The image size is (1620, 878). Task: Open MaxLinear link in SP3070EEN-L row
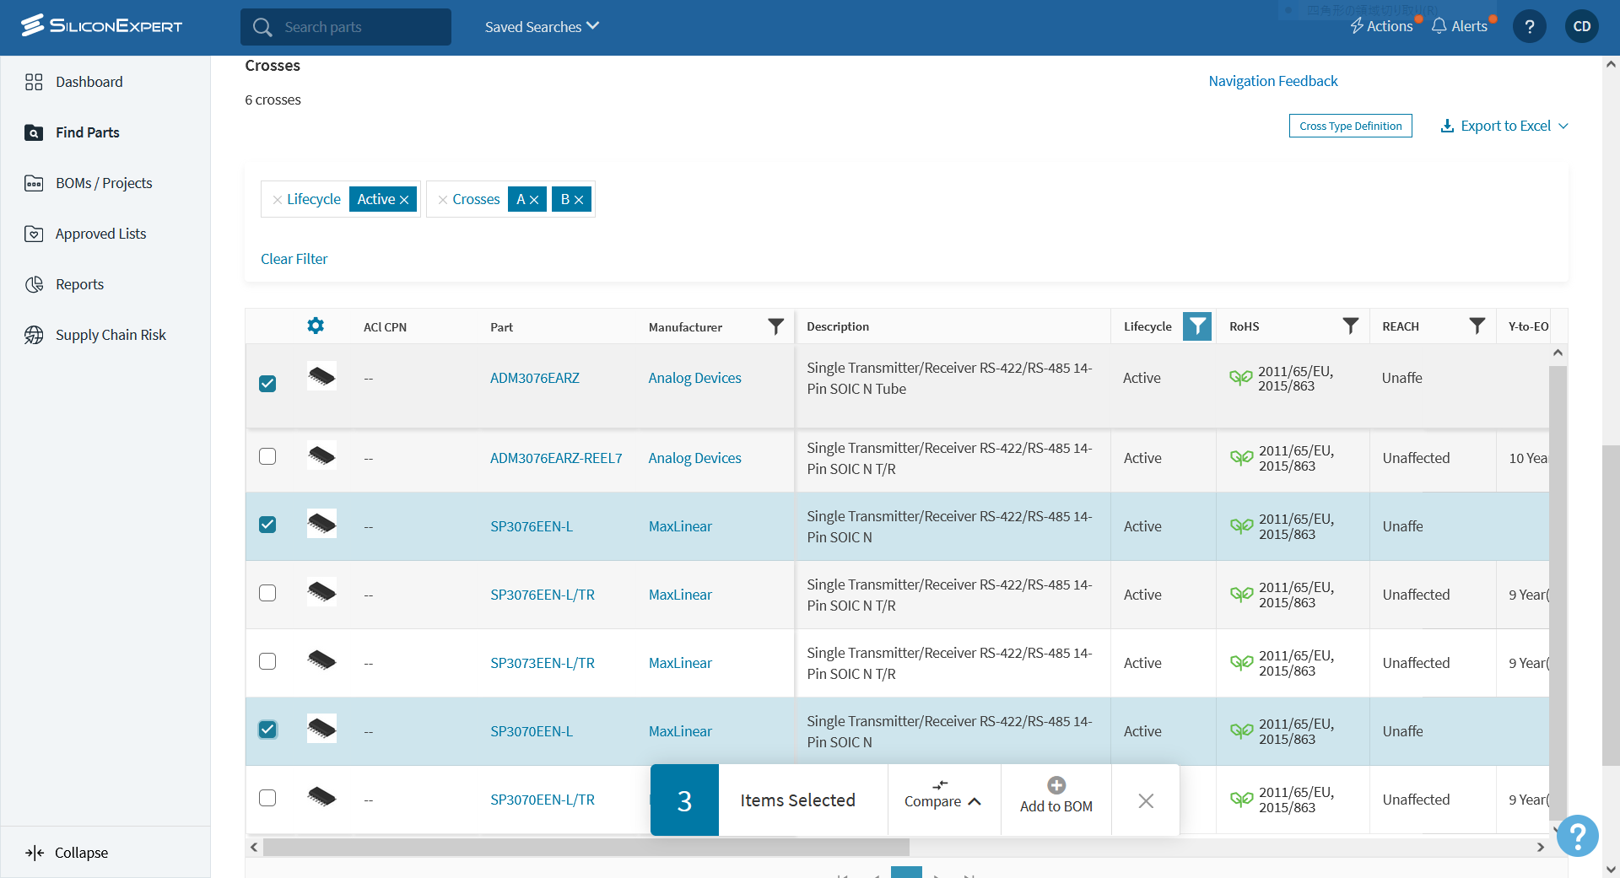click(x=680, y=731)
